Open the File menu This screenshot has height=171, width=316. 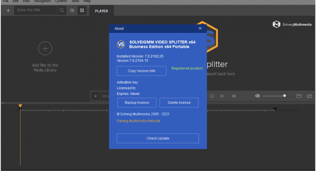[6, 1]
